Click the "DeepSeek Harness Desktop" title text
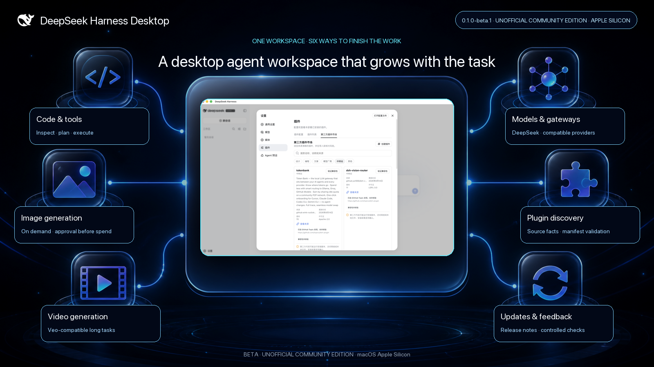 click(x=105, y=21)
